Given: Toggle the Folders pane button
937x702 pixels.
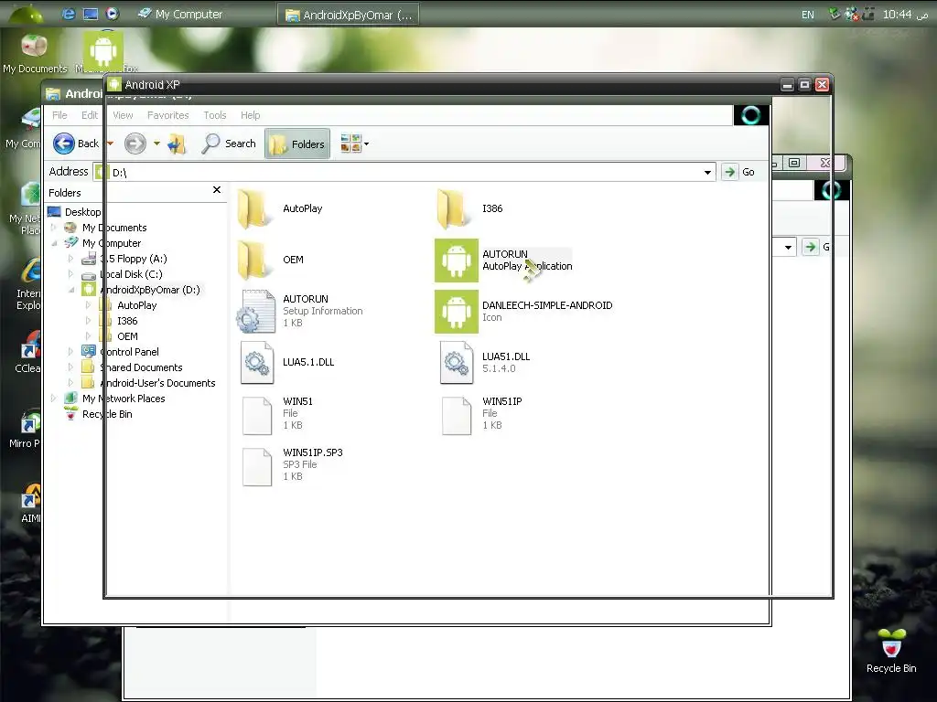Looking at the screenshot, I should coord(297,144).
